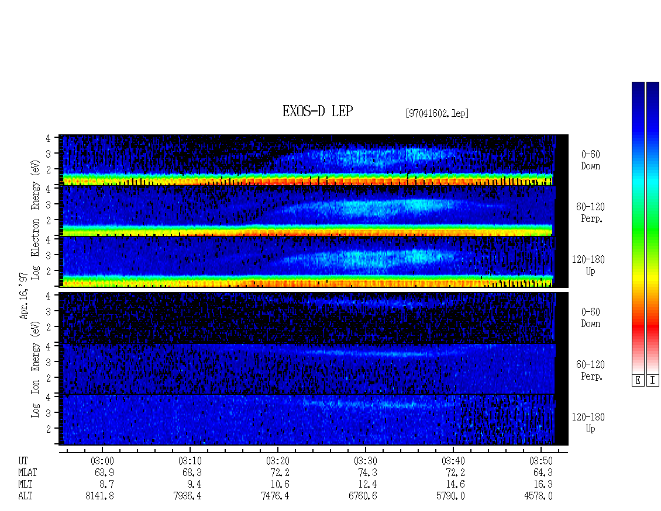This screenshot has height=511, width=661.
Task: Click the MLT value 8.7
Action: coord(106,485)
